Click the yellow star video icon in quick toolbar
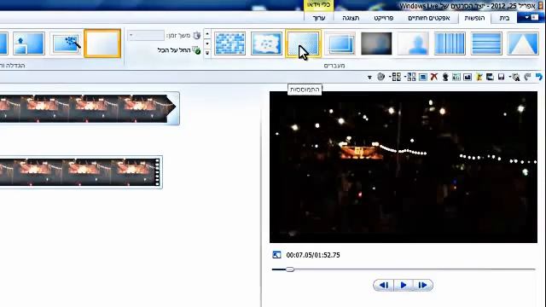 click(x=479, y=77)
